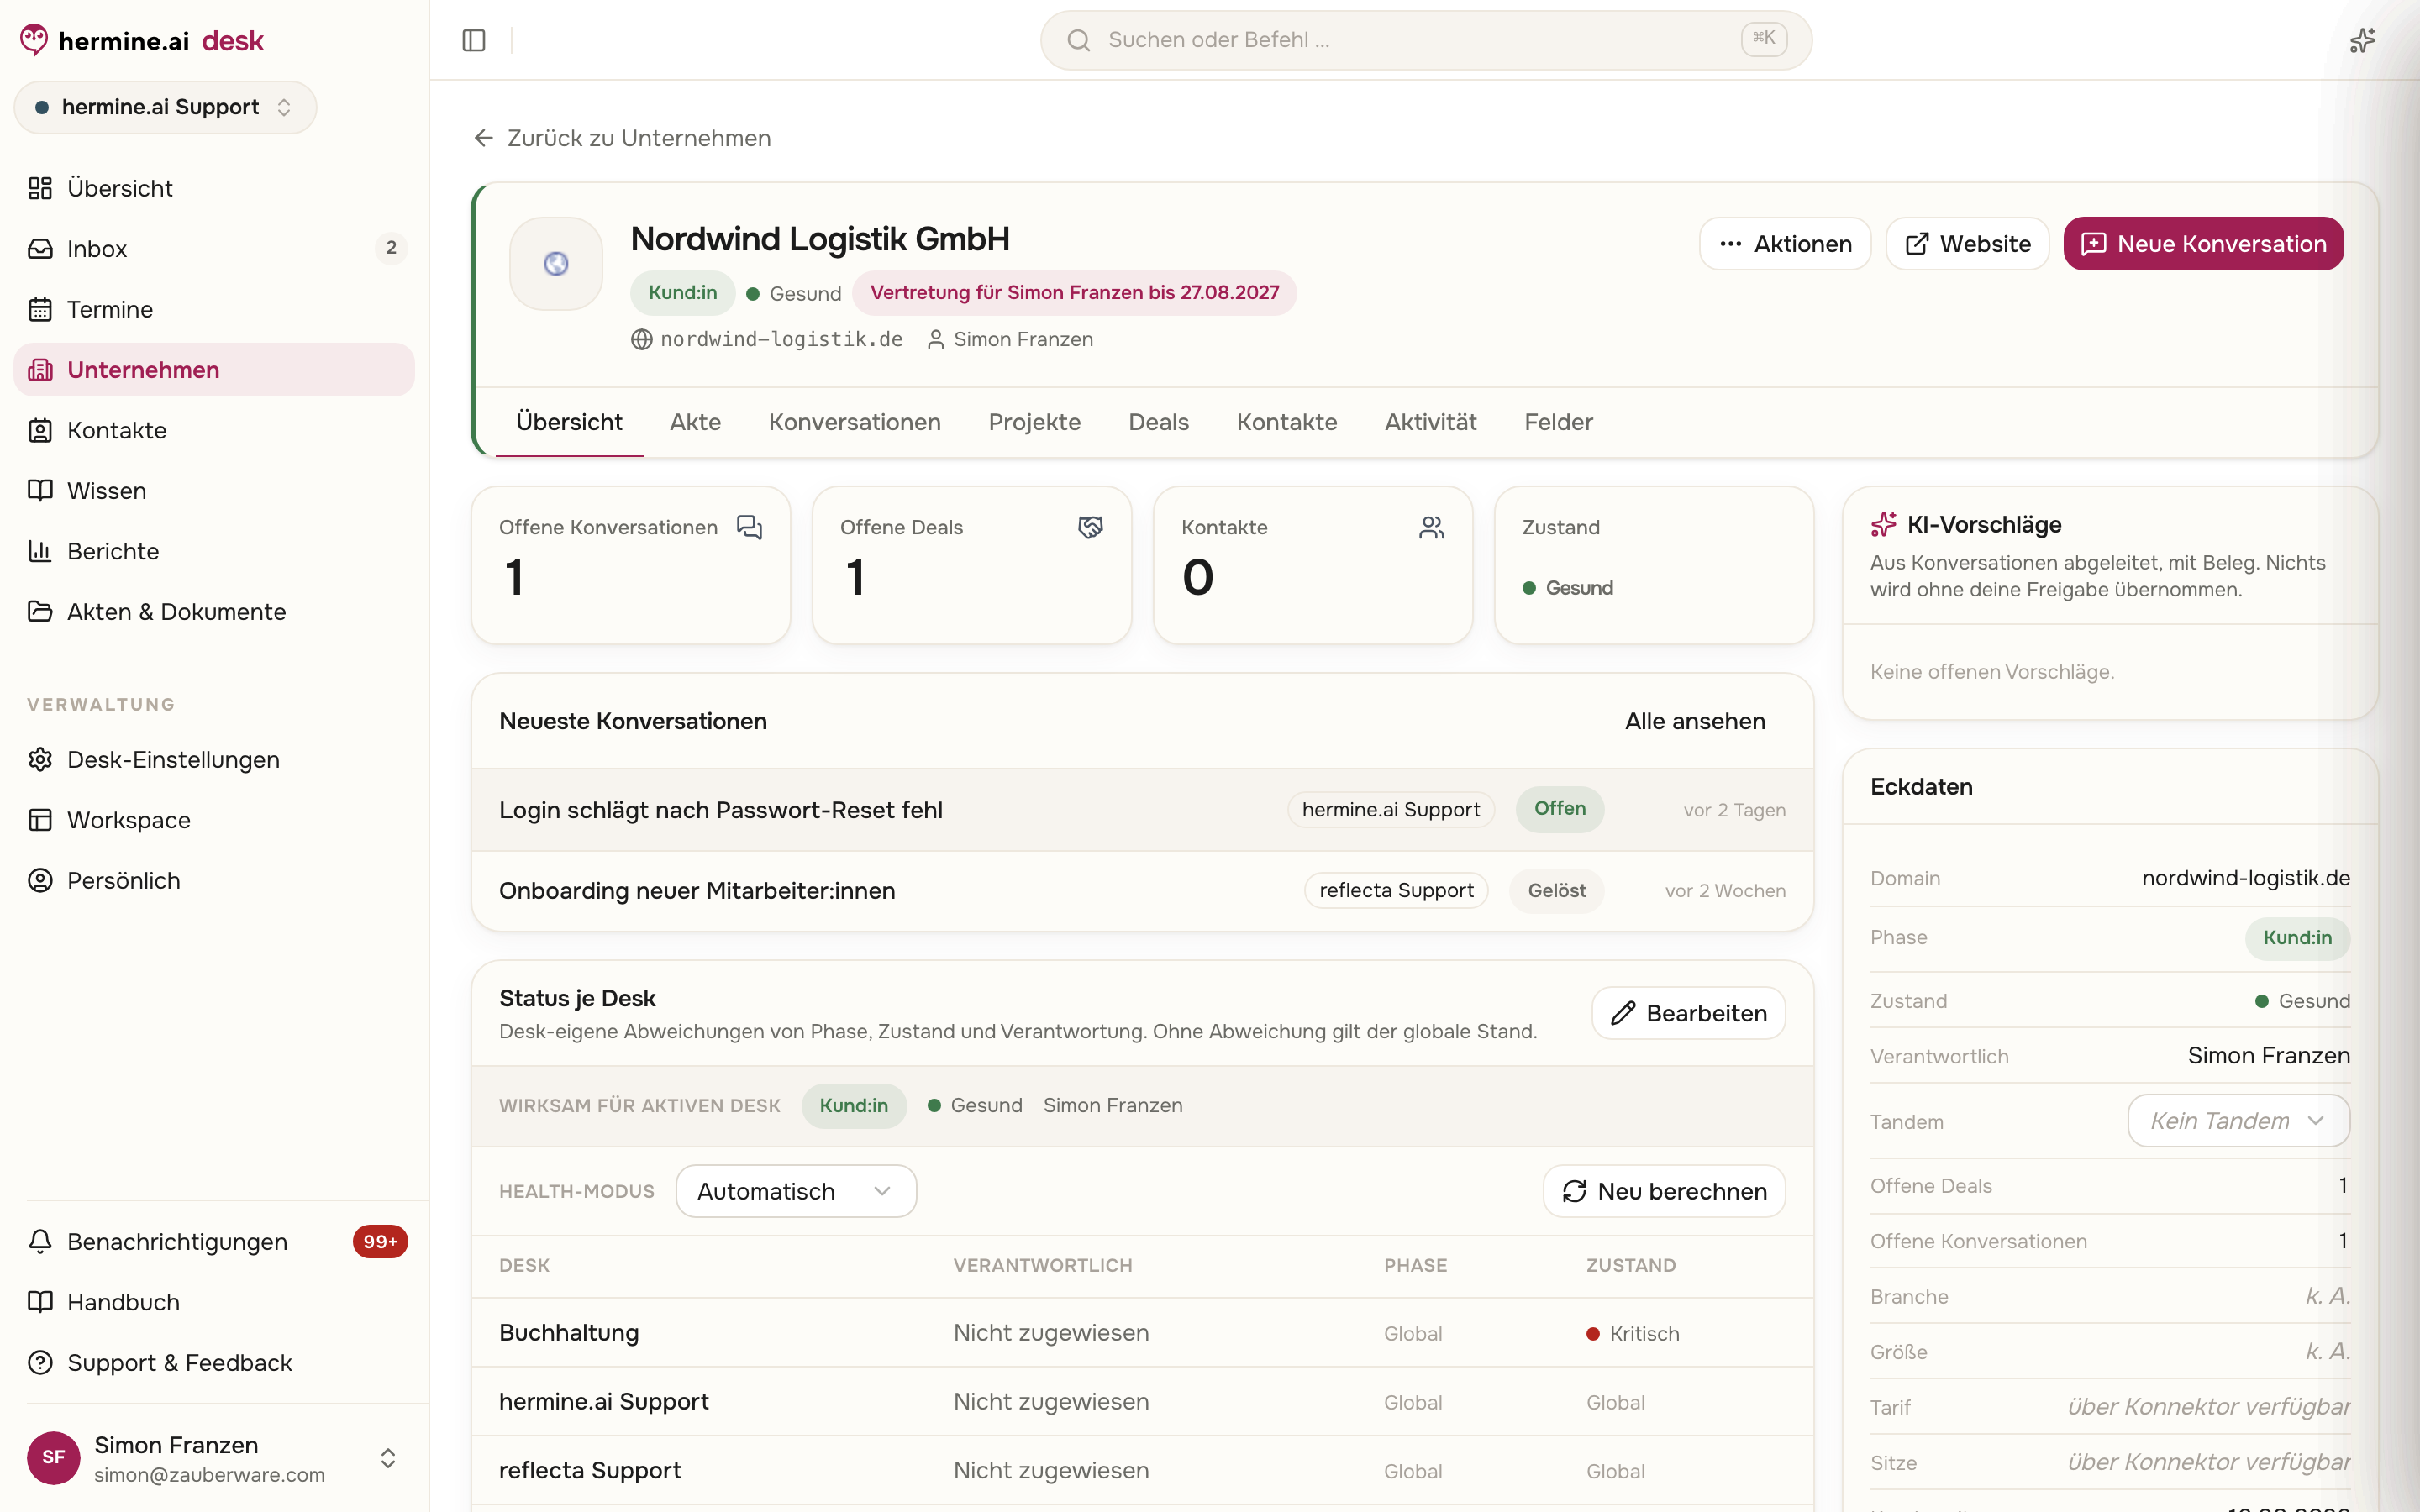Screen dimensions: 2420x1512
Task: Click the Nordwind Logistik company avatar
Action: point(556,263)
